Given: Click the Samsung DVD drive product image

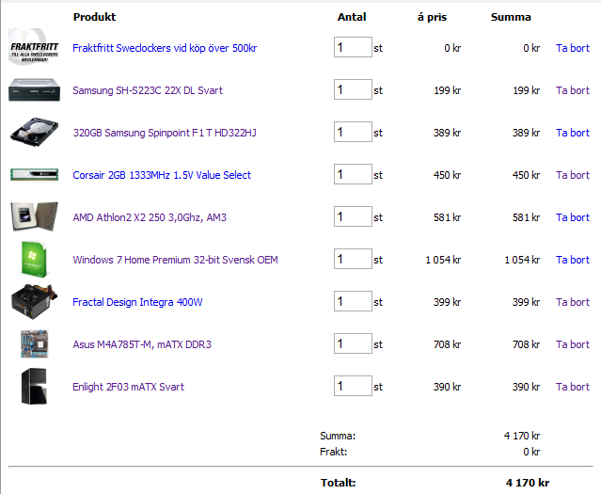Looking at the screenshot, I should coord(34,90).
